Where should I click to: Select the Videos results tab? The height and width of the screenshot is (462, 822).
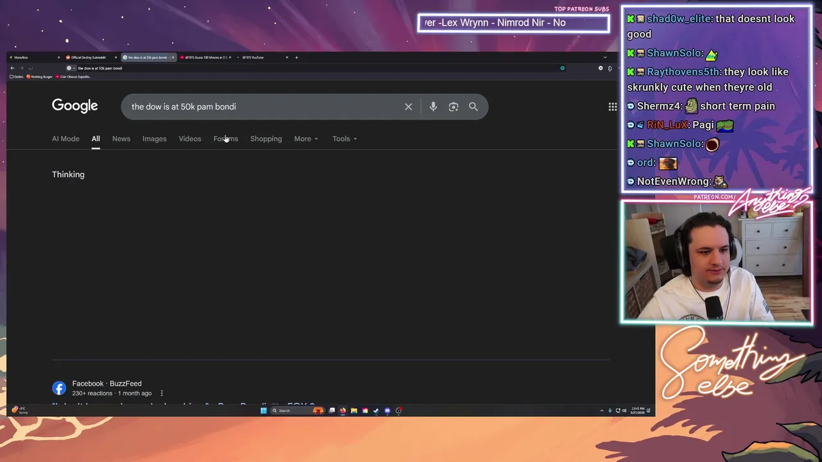tap(190, 139)
